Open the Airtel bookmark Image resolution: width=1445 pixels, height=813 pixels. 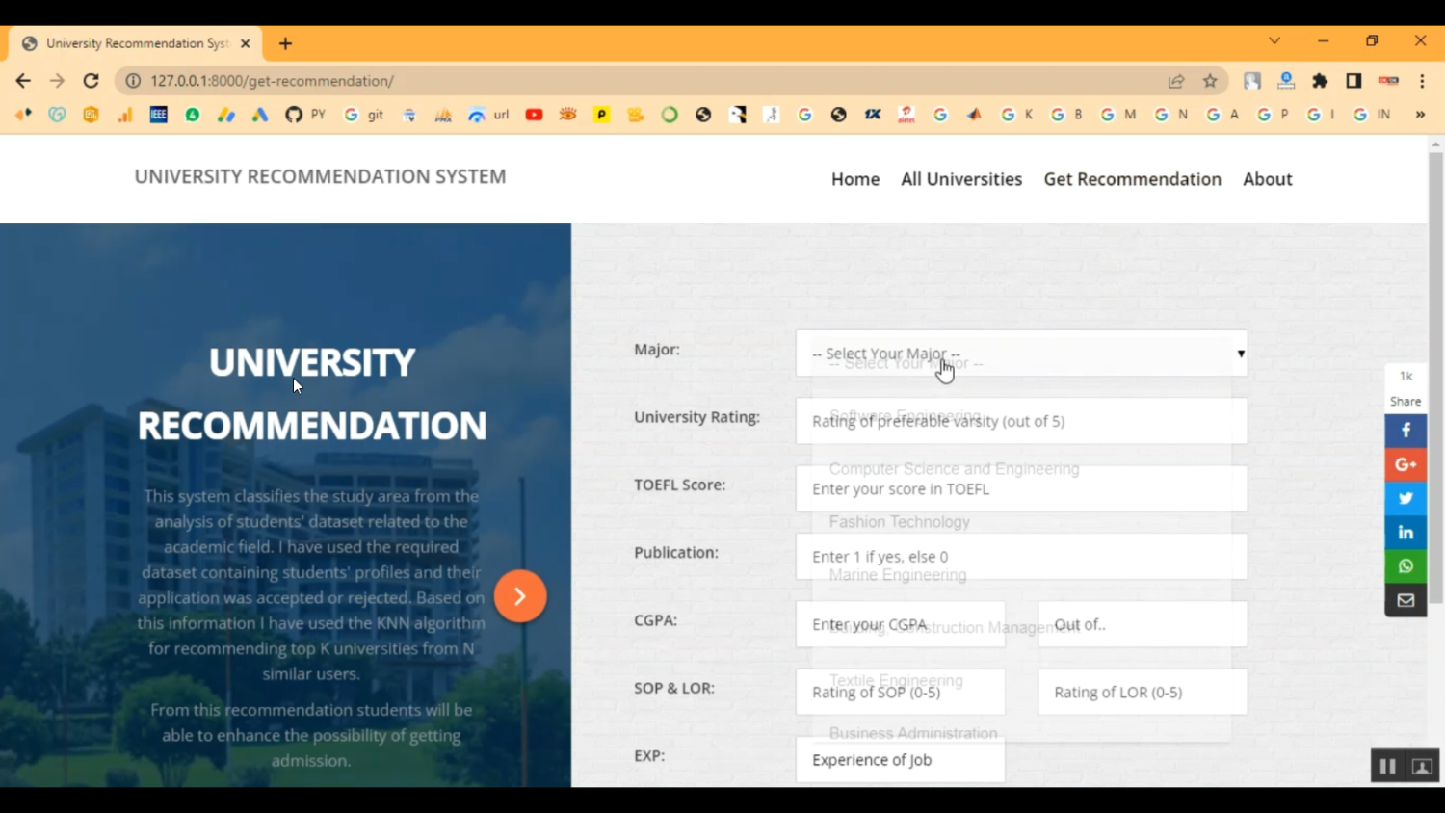pos(906,115)
